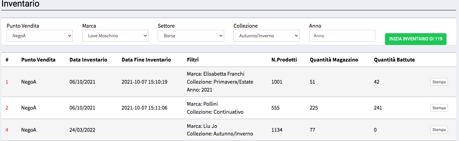Expand the Settore dropdown showing Borse
Screen dimensions: 459x141
click(191, 36)
